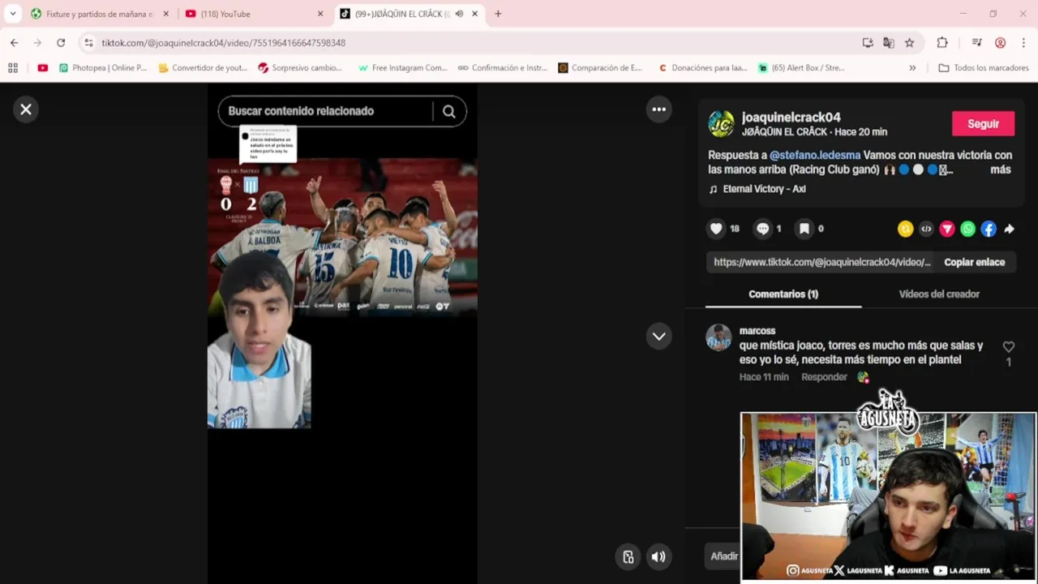The width and height of the screenshot is (1038, 584).
Task: Open YouTube bookmark icon
Action: (43, 68)
